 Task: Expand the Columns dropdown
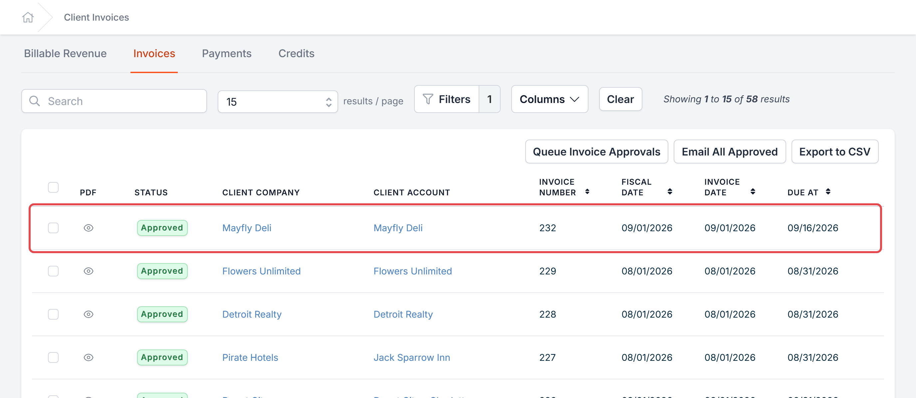550,99
